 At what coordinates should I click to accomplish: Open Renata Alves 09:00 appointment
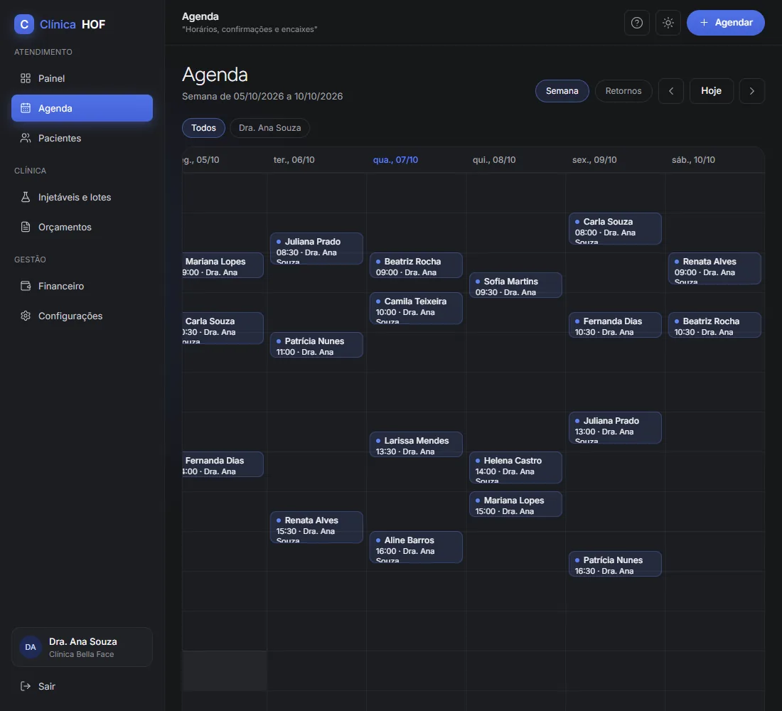pyautogui.click(x=714, y=269)
